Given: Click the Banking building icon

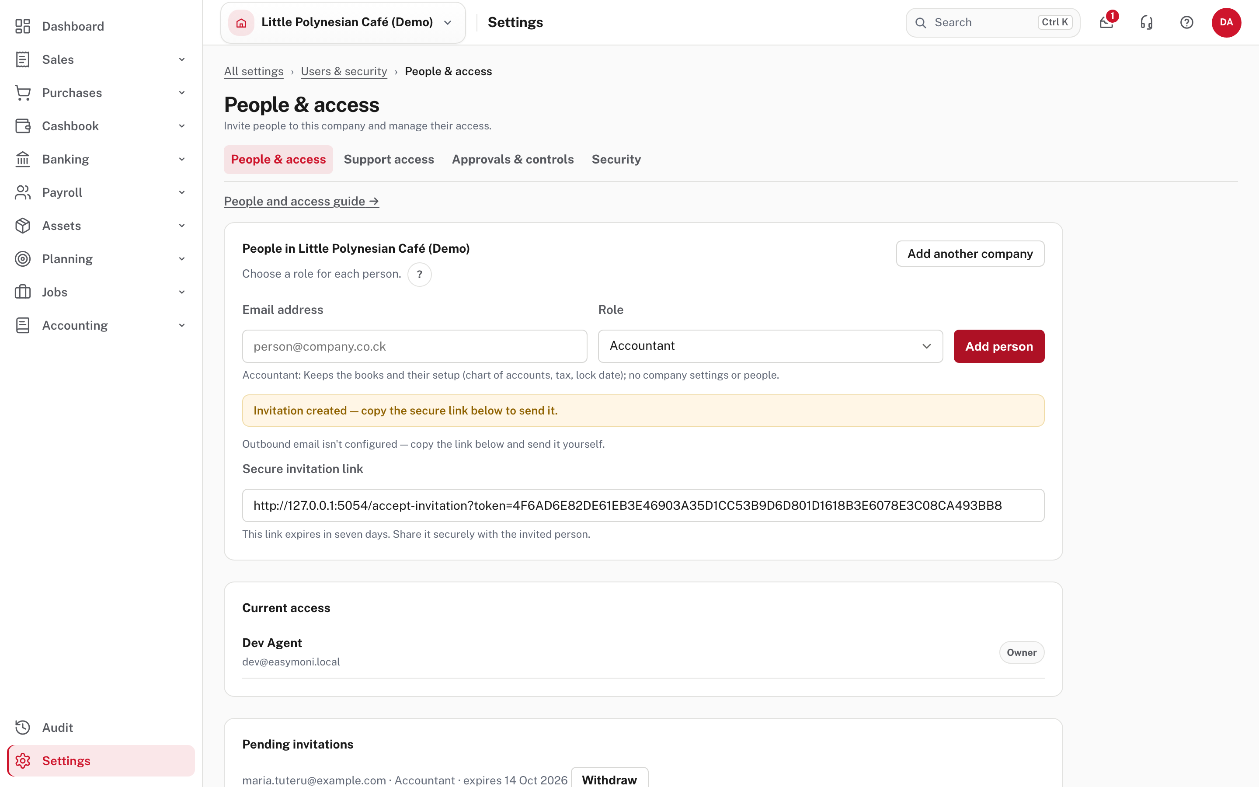Looking at the screenshot, I should coord(22,159).
